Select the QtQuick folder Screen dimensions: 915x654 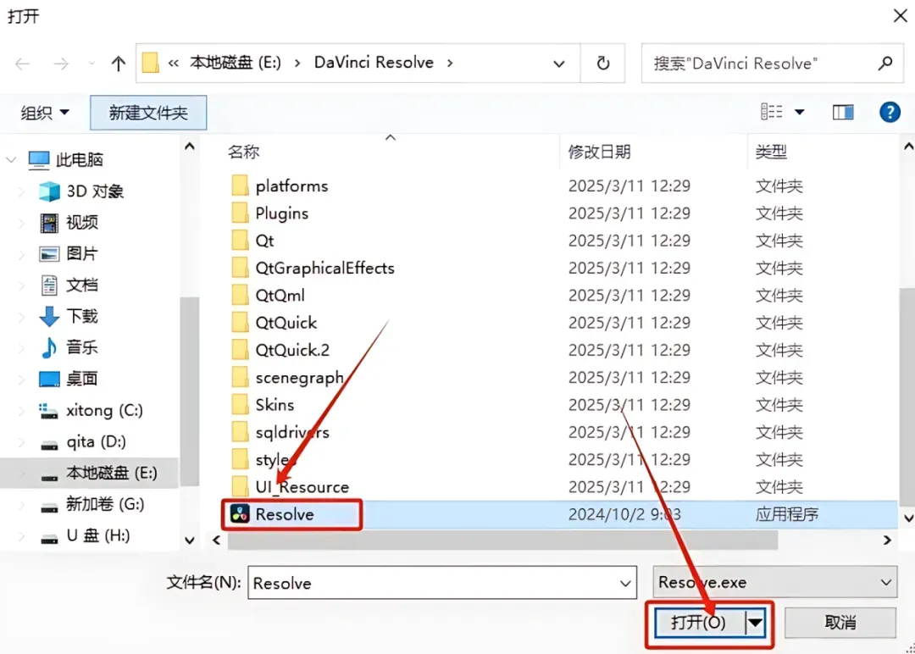click(286, 324)
